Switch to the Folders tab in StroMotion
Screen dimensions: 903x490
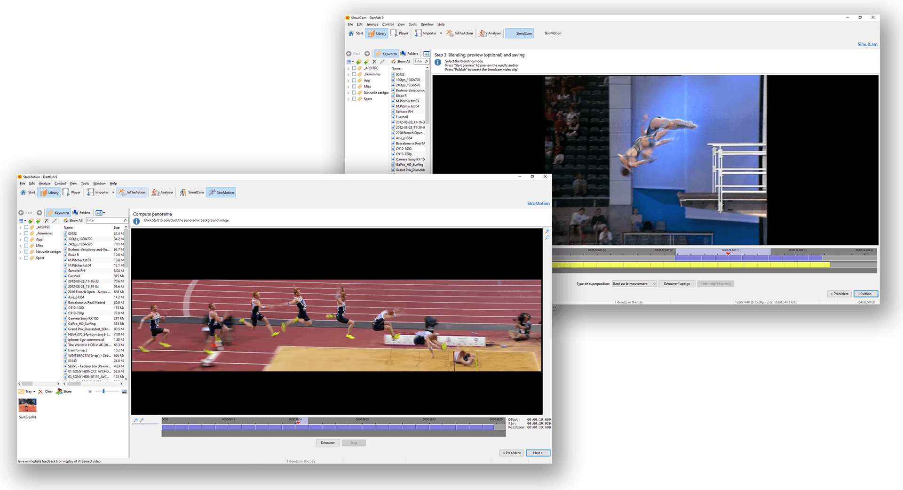[82, 213]
